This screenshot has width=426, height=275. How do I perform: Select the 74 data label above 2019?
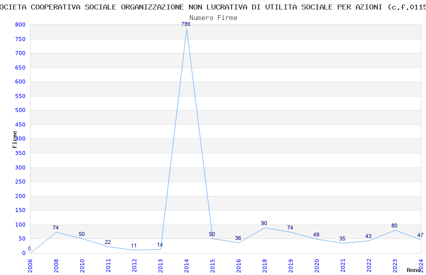[x=290, y=227]
